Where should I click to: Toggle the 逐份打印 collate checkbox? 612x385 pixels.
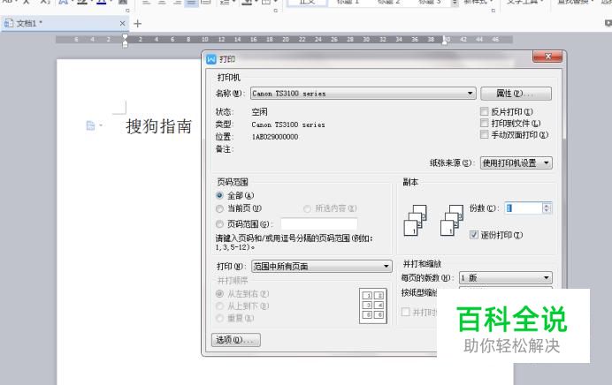coord(474,235)
